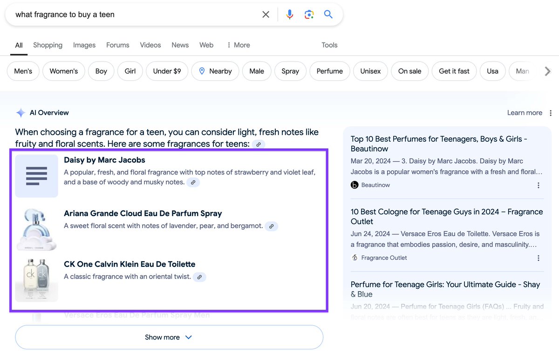The width and height of the screenshot is (559, 355).
Task: Open Top 10 Best Perfumes for Teenagers result
Action: click(x=439, y=144)
